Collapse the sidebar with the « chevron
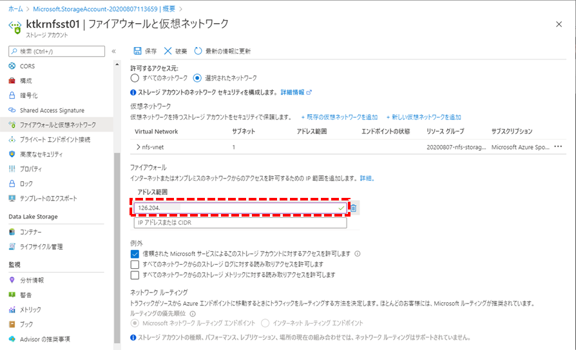The image size is (576, 350). tap(113, 51)
